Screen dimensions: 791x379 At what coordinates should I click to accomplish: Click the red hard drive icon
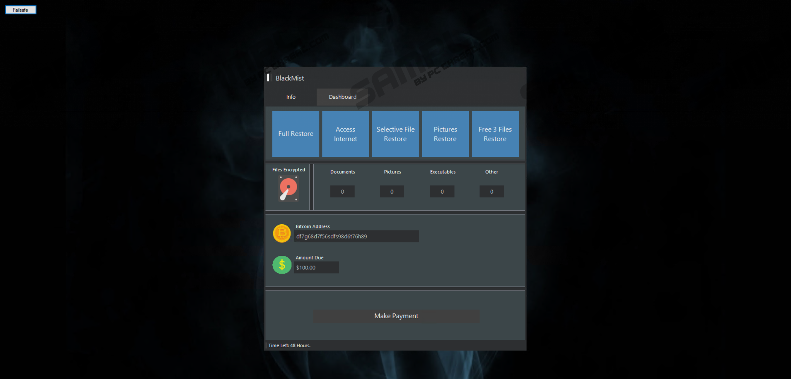288,188
